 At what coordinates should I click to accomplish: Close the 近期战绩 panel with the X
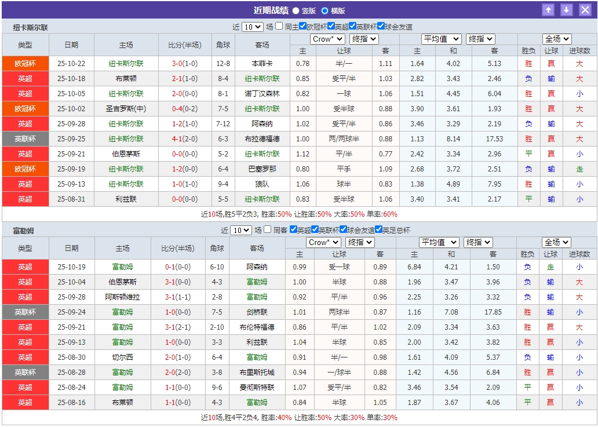584,9
